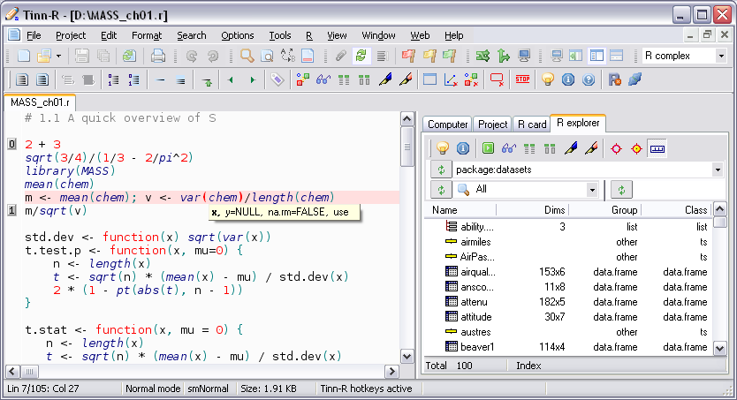737x400 pixels.
Task: Click the green play icon in R explorer
Action: (488, 147)
